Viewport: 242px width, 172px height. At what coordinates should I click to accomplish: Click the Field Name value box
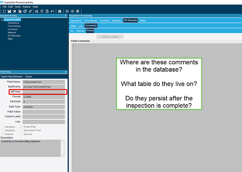click(44, 82)
